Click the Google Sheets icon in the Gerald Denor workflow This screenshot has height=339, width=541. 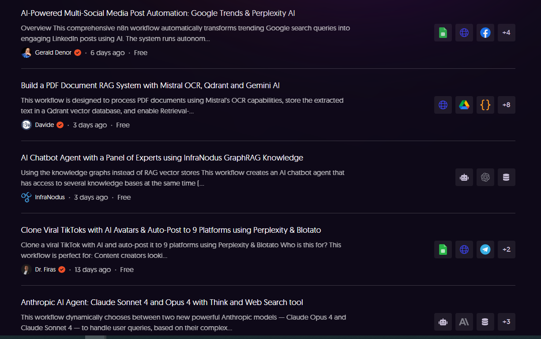click(443, 33)
